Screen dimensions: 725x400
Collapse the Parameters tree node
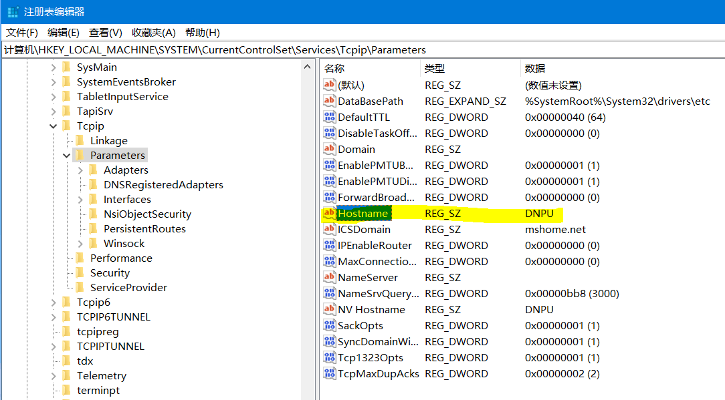click(67, 156)
